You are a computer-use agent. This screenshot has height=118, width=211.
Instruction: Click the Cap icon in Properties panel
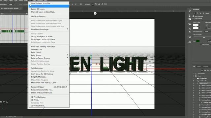(200, 13)
